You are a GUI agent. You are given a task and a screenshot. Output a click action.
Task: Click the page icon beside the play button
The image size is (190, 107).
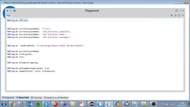tap(175, 15)
